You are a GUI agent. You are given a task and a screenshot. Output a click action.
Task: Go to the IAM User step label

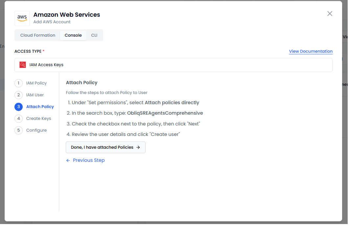click(35, 95)
